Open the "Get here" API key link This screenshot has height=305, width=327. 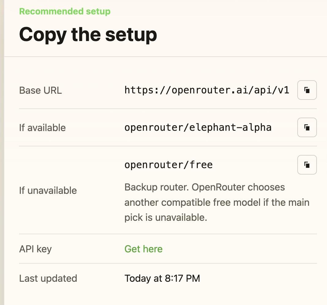[x=143, y=249]
